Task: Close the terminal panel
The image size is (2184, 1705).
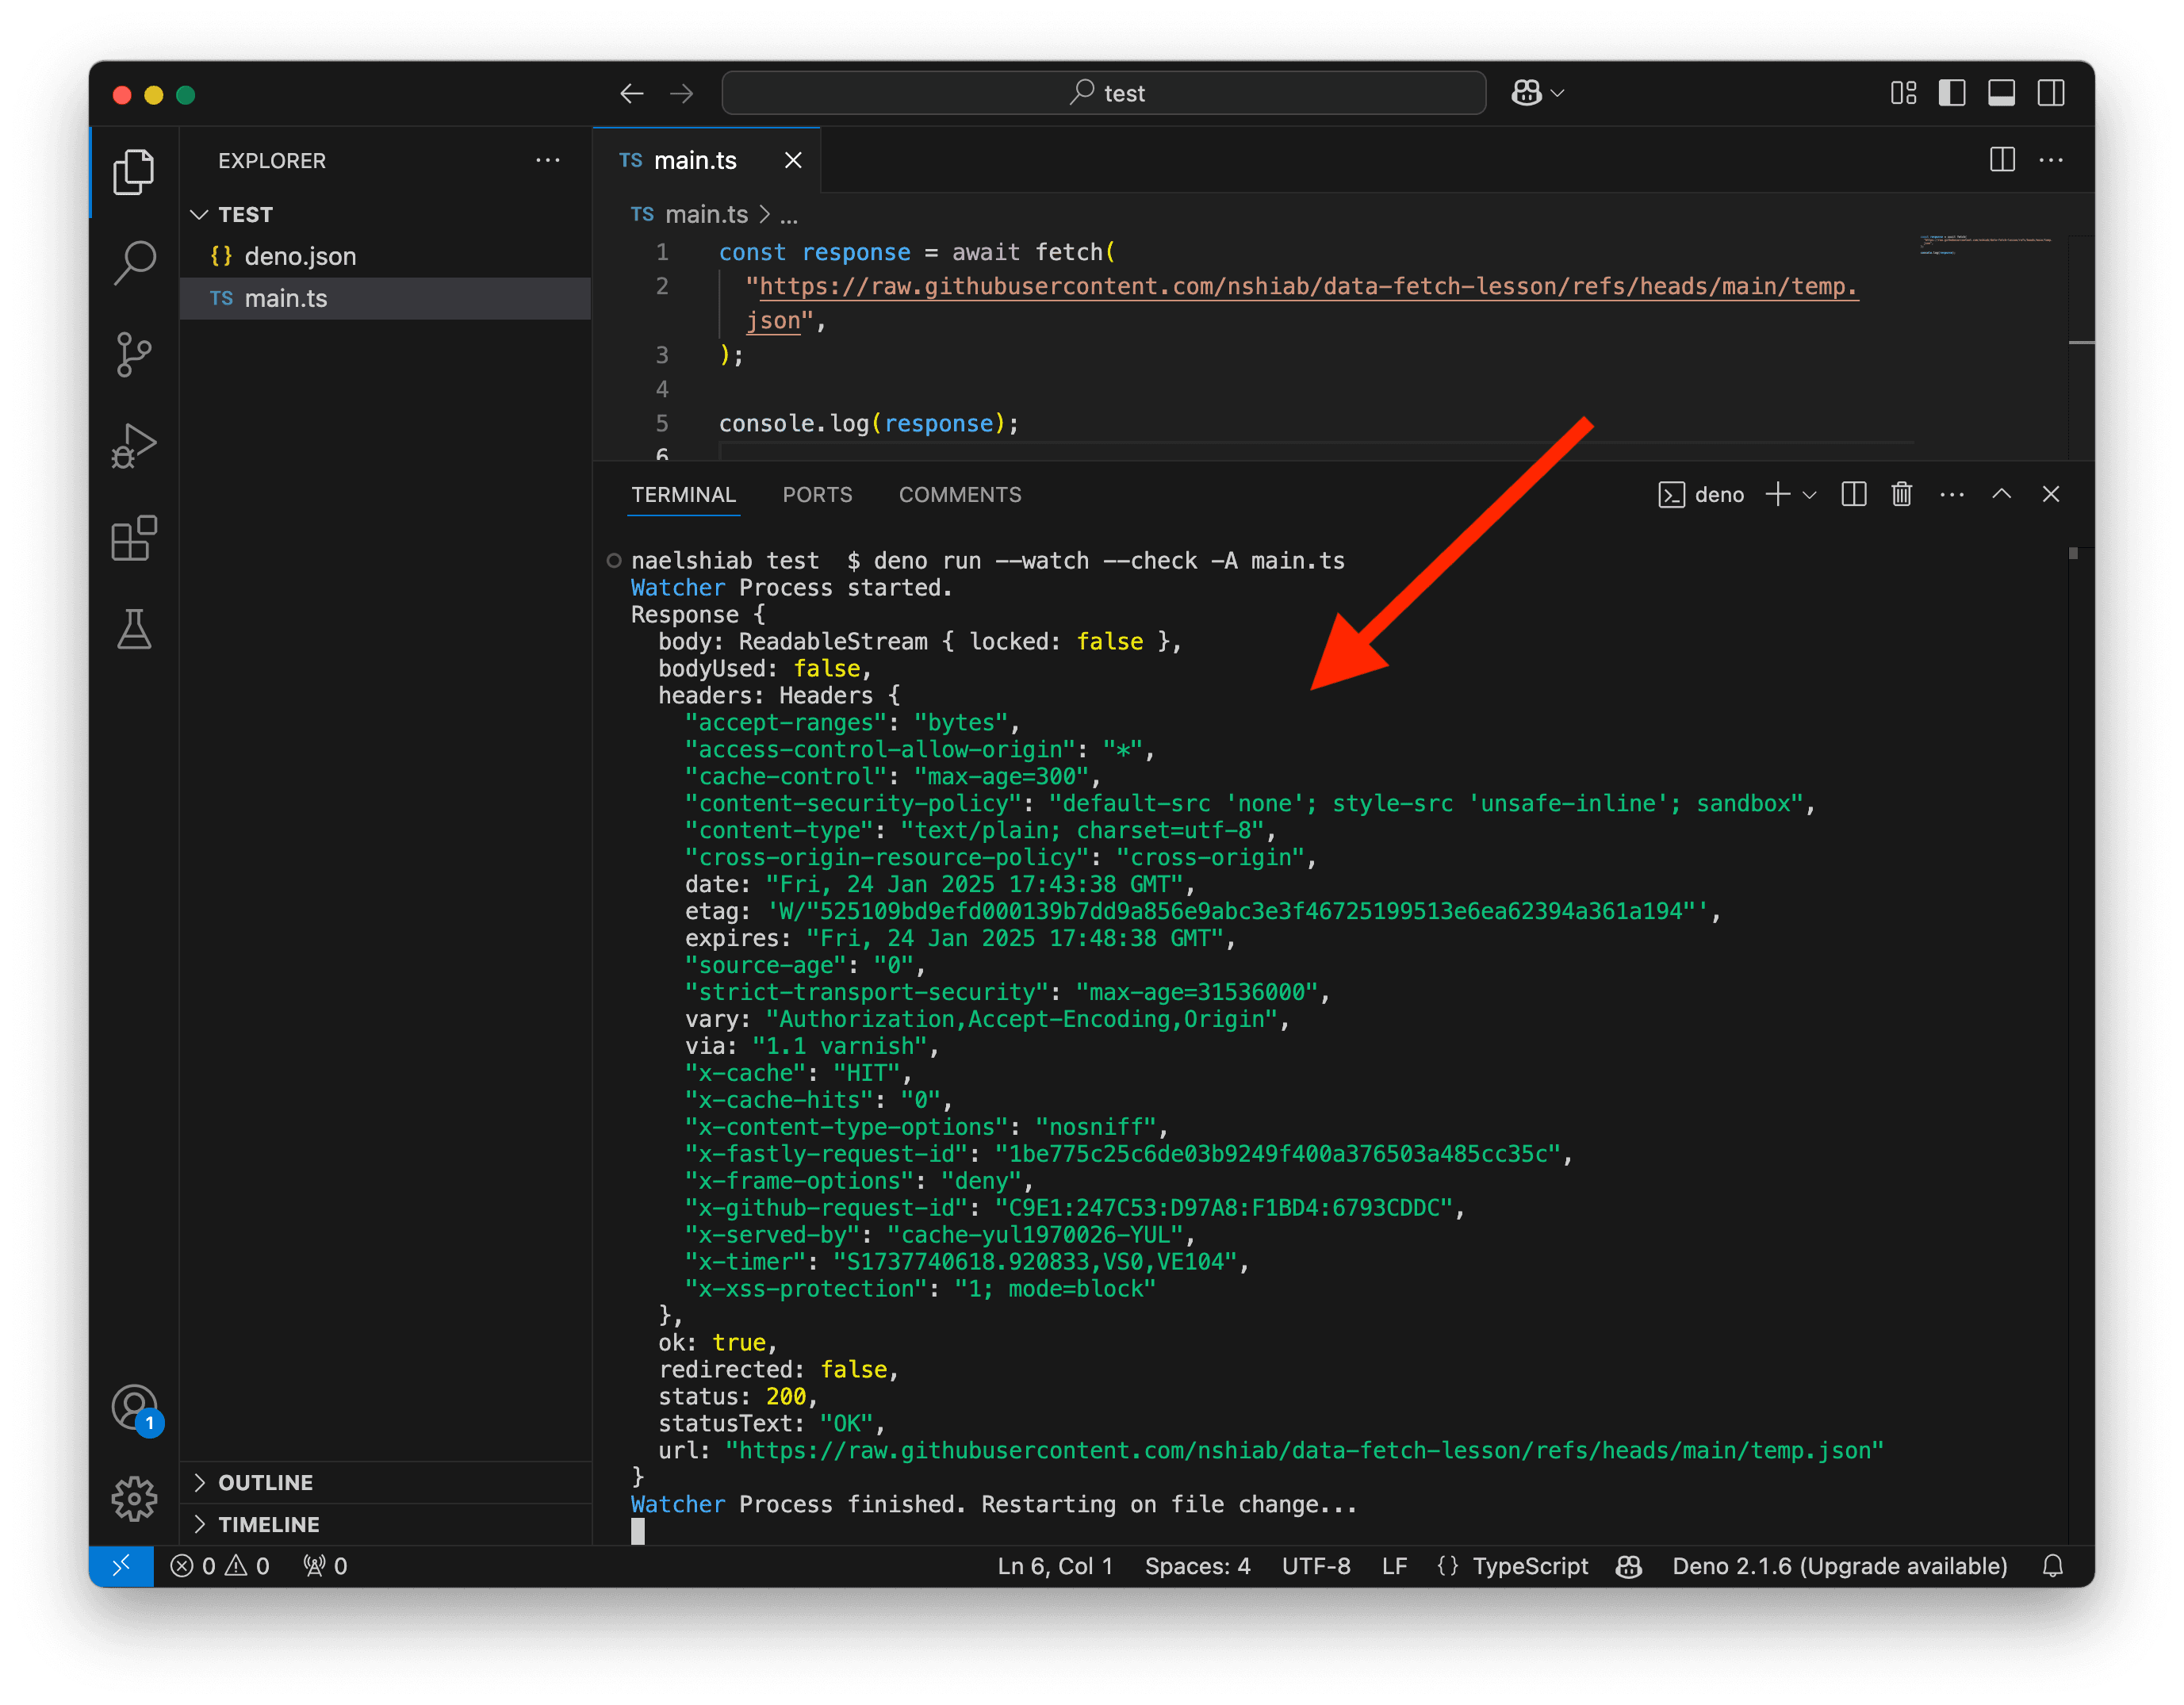Action: pyautogui.click(x=2050, y=494)
